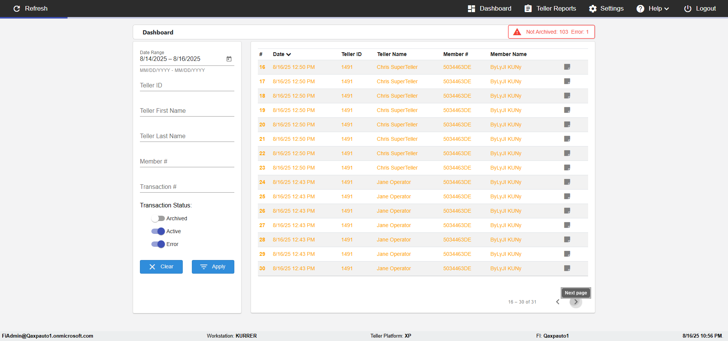Image resolution: width=728 pixels, height=341 pixels.
Task: Open note icon for transaction row 20
Action: [x=567, y=125]
